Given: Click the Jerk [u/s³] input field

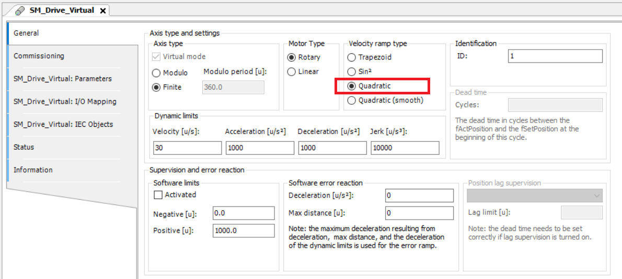Looking at the screenshot, I should (405, 148).
